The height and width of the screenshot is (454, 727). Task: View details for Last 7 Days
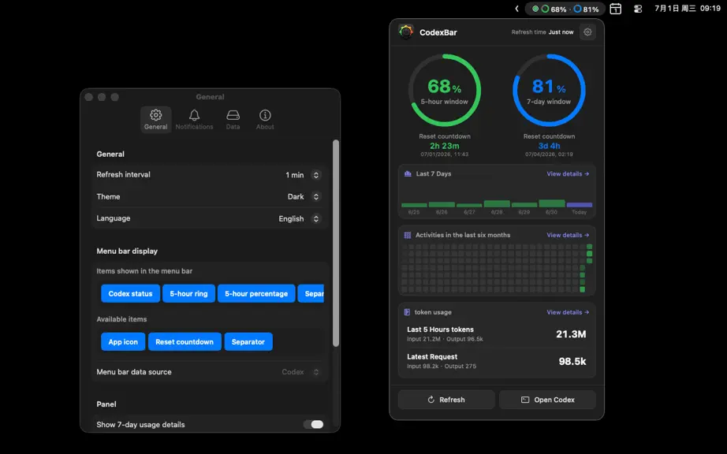568,173
